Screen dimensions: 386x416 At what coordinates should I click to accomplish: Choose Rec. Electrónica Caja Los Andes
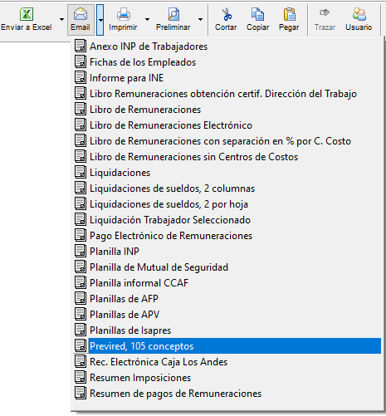coord(227,362)
